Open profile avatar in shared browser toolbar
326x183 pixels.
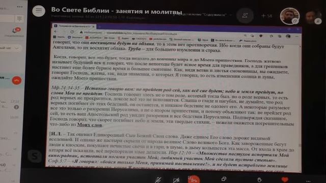tap(288, 36)
